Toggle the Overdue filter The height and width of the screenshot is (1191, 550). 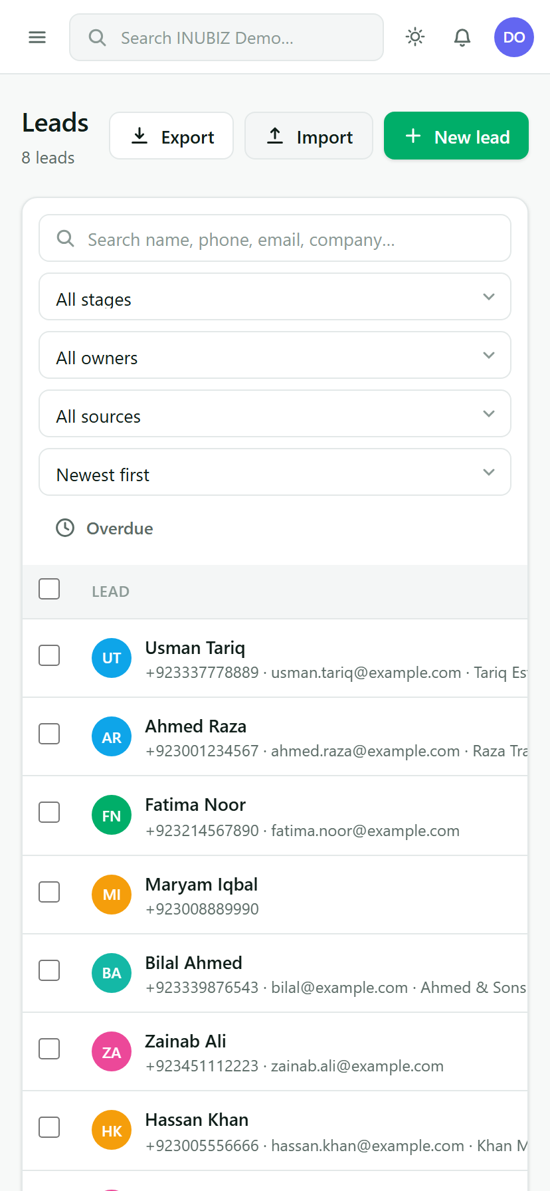coord(104,528)
